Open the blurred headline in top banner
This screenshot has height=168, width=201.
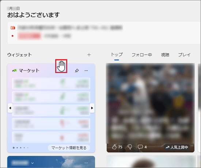point(70,28)
